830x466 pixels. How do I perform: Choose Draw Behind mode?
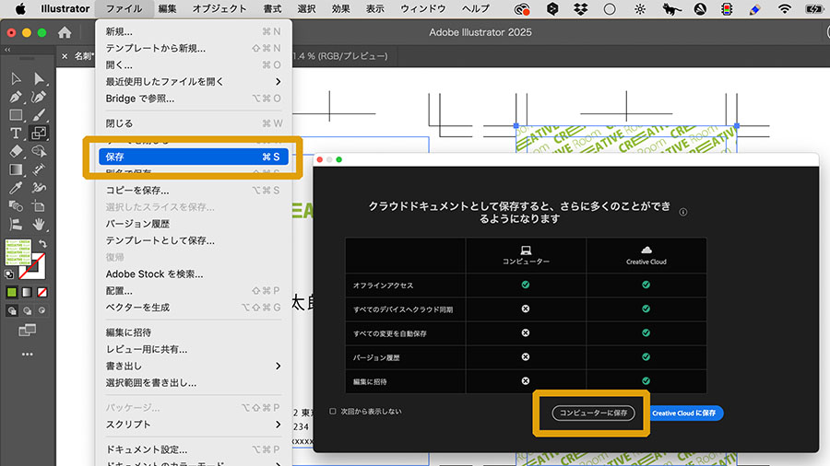click(x=27, y=310)
